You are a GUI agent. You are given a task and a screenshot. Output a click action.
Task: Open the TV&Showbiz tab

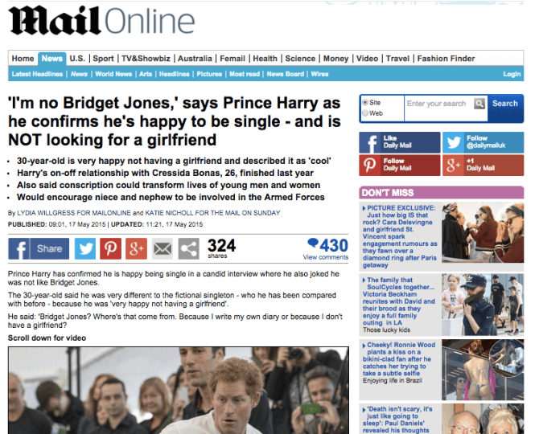click(x=146, y=59)
